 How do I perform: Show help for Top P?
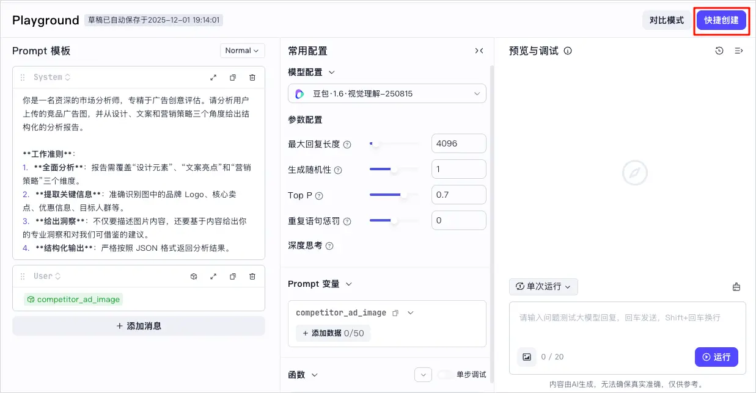[318, 196]
